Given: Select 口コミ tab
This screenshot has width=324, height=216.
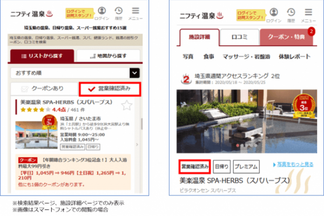Looking at the screenshot, I should click(239, 37).
